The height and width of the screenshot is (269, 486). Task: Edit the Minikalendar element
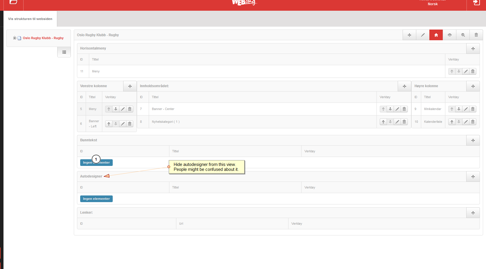pos(466,109)
